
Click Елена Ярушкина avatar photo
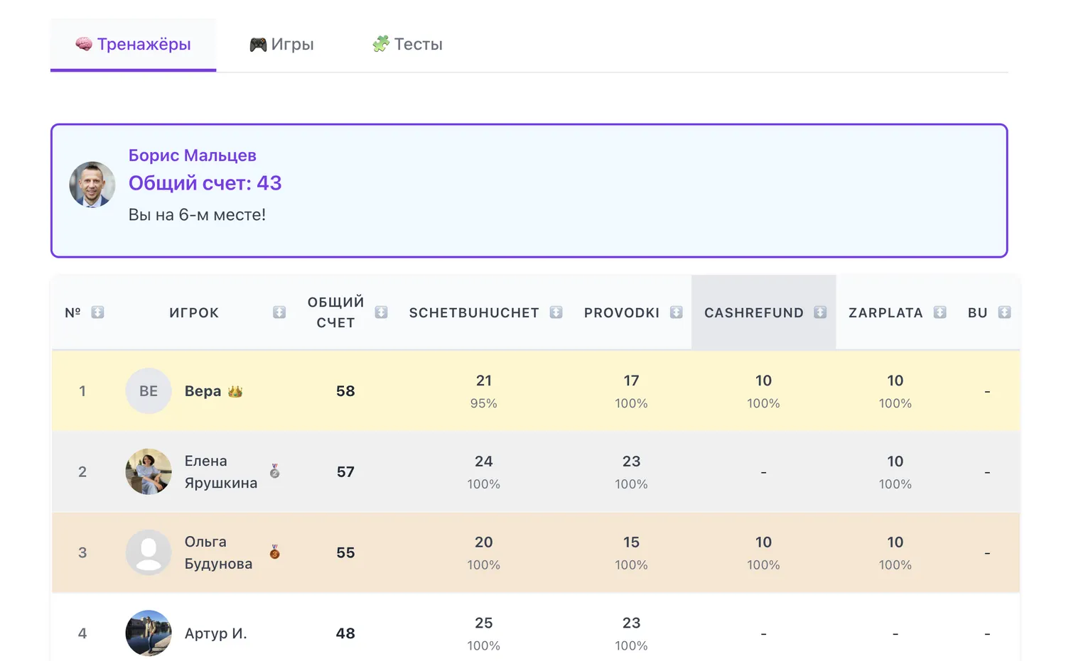coord(149,471)
